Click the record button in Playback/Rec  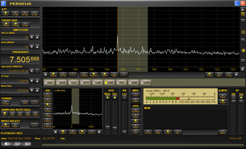(x=26, y=143)
